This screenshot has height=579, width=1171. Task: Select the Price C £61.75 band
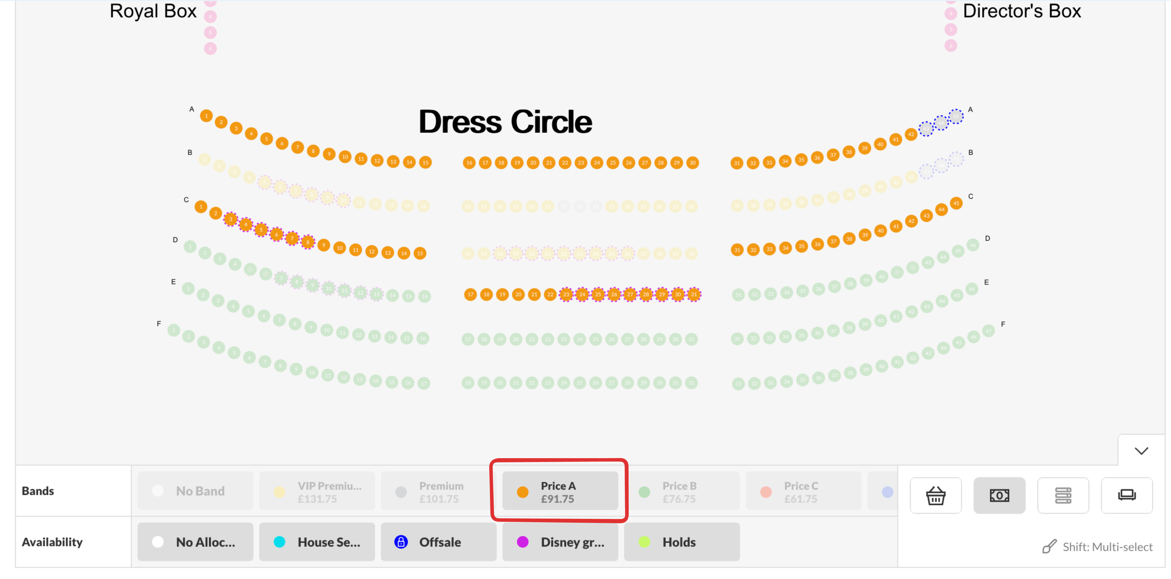coord(803,491)
